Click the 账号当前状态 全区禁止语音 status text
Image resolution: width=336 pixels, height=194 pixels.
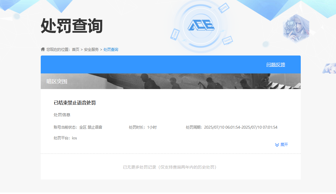[x=78, y=127]
